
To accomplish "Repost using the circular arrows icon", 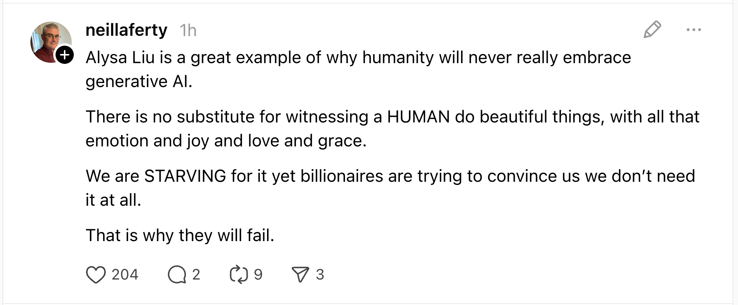I will click(239, 275).
